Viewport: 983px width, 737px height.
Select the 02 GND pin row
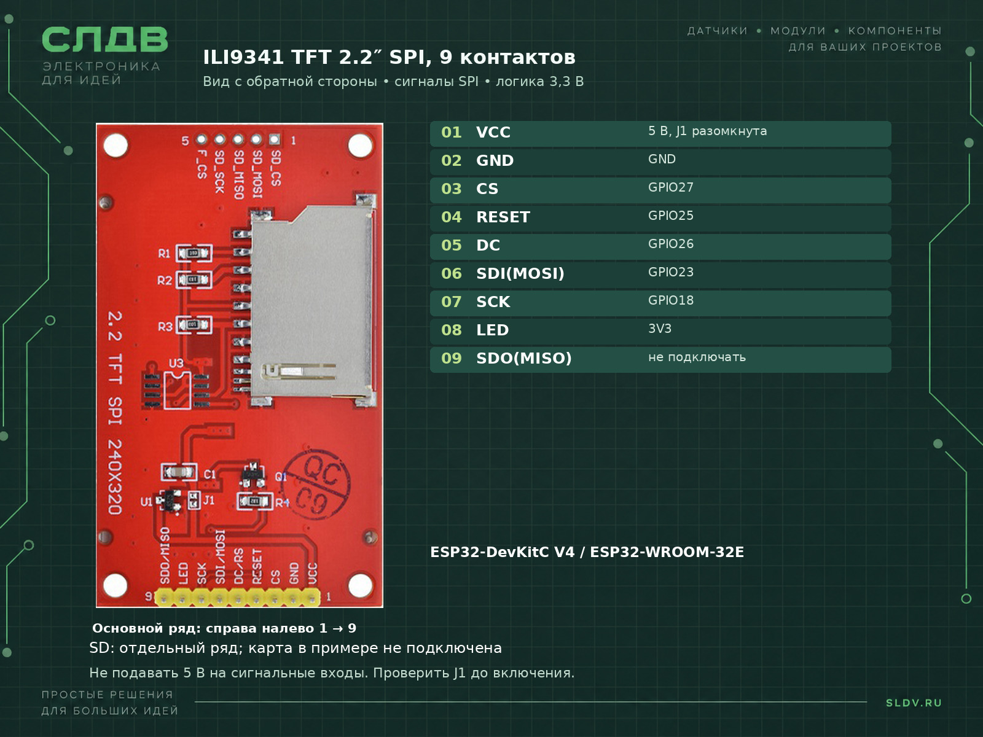[660, 162]
